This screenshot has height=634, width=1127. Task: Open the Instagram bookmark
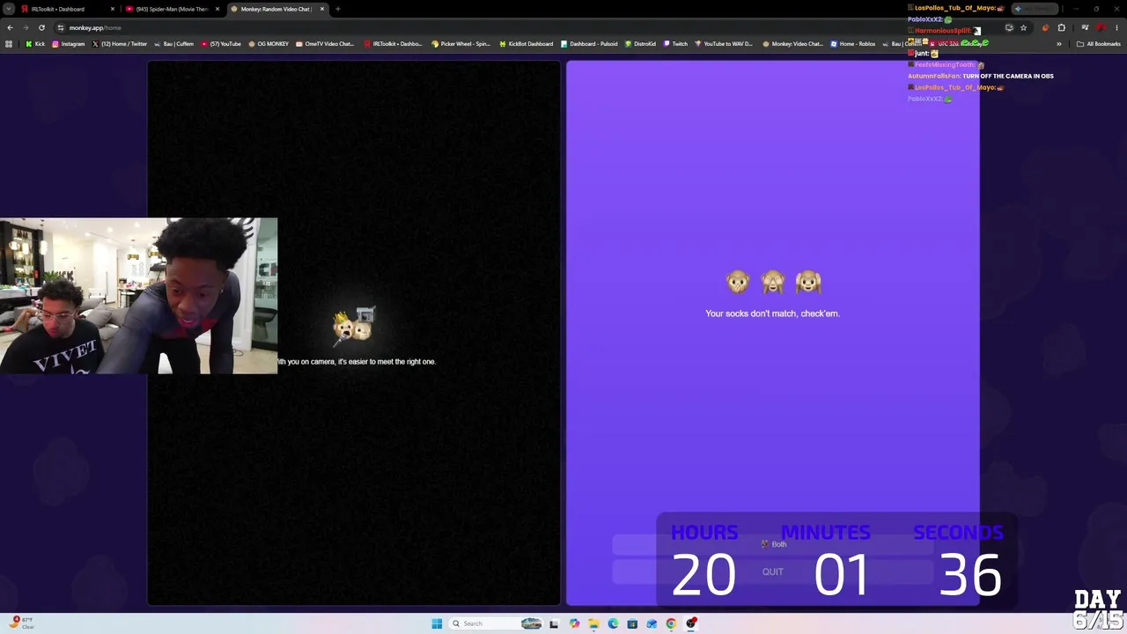(x=69, y=44)
